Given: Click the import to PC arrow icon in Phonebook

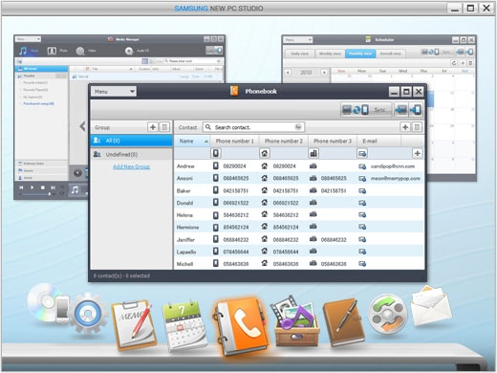Looking at the screenshot, I should [x=400, y=110].
